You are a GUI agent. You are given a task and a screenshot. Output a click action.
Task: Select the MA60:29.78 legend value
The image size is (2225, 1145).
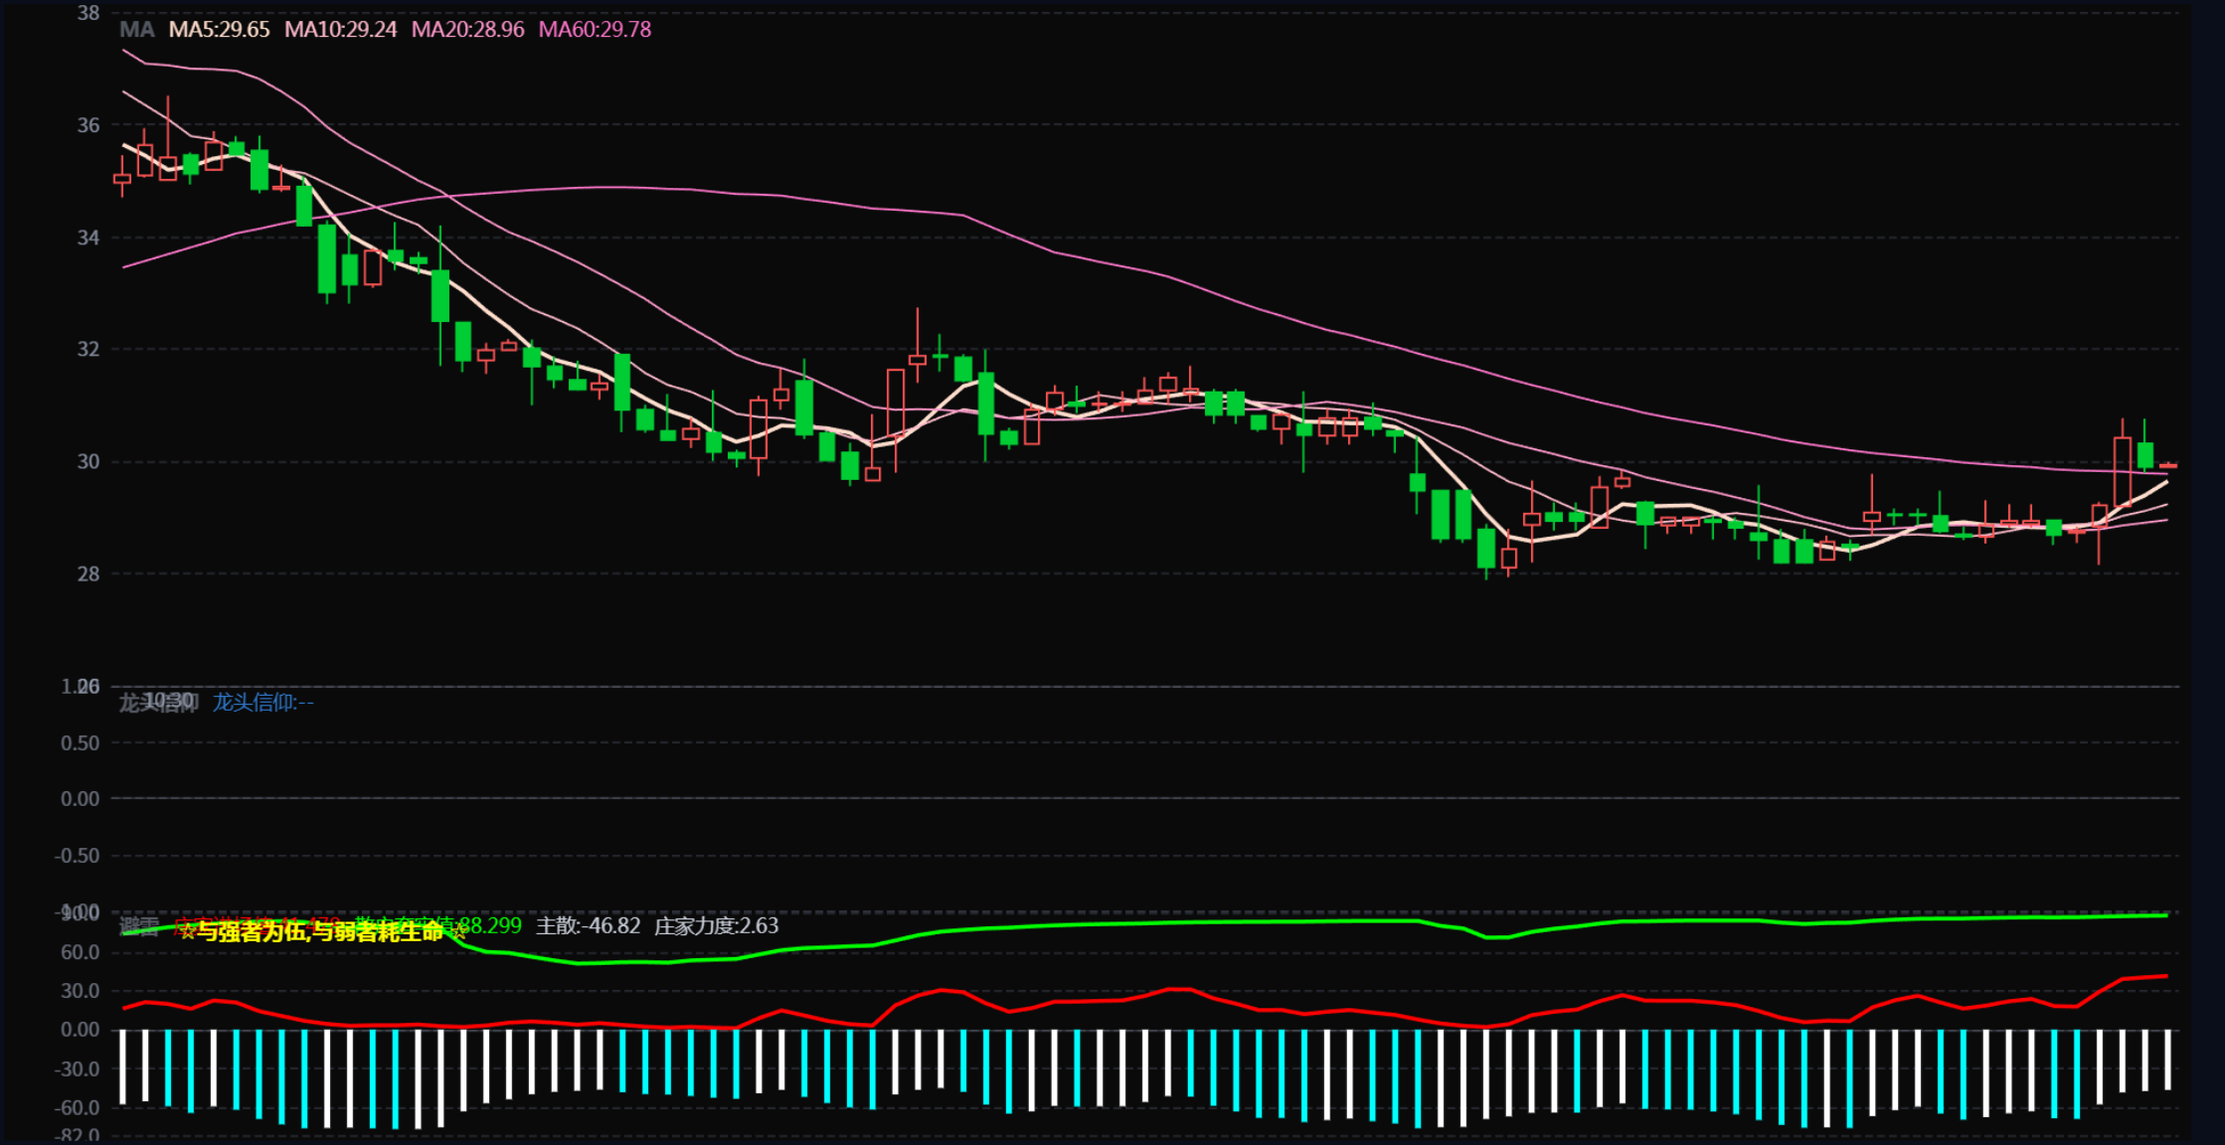595,30
